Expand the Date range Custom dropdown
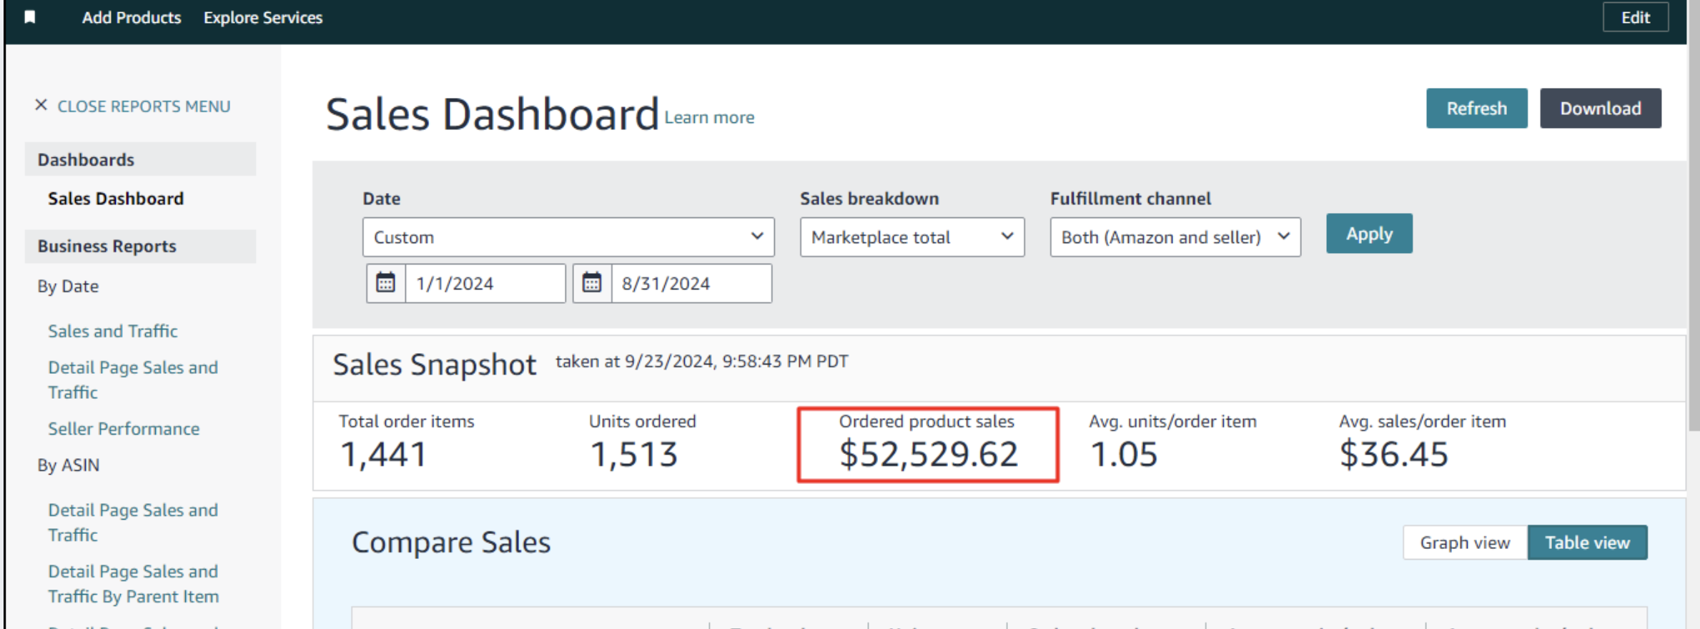 click(568, 237)
